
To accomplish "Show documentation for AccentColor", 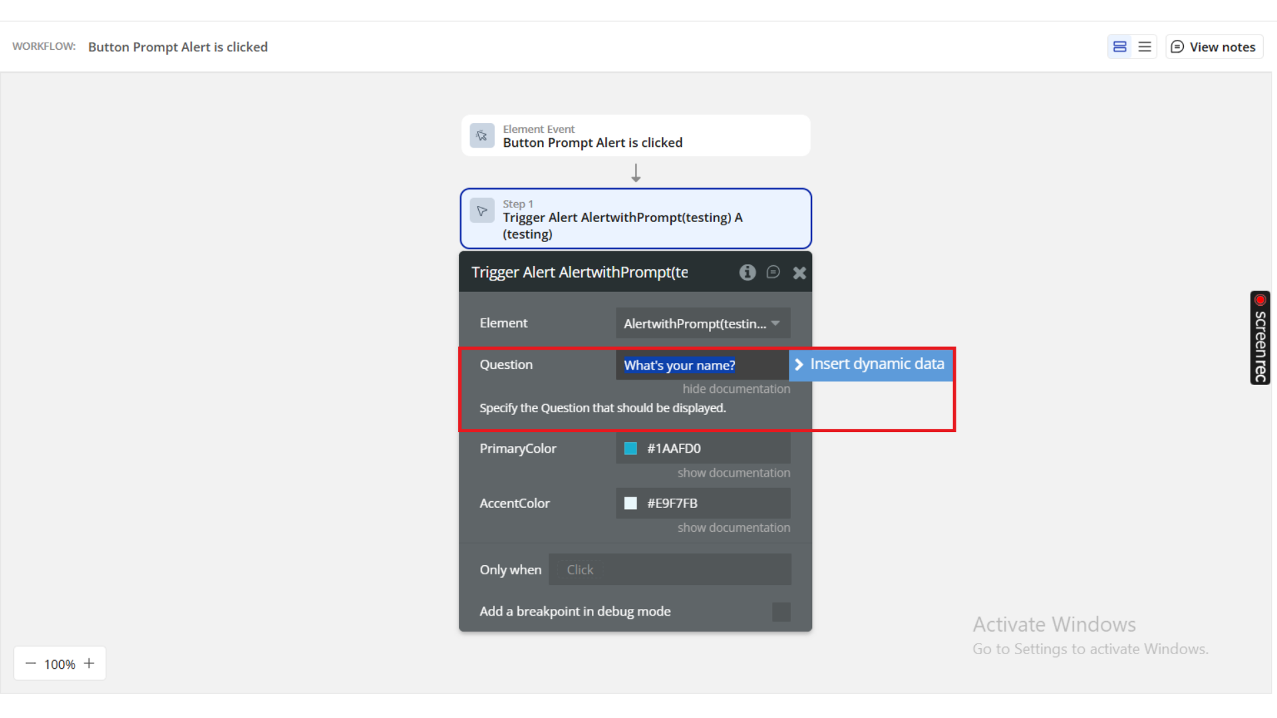I will pos(734,528).
